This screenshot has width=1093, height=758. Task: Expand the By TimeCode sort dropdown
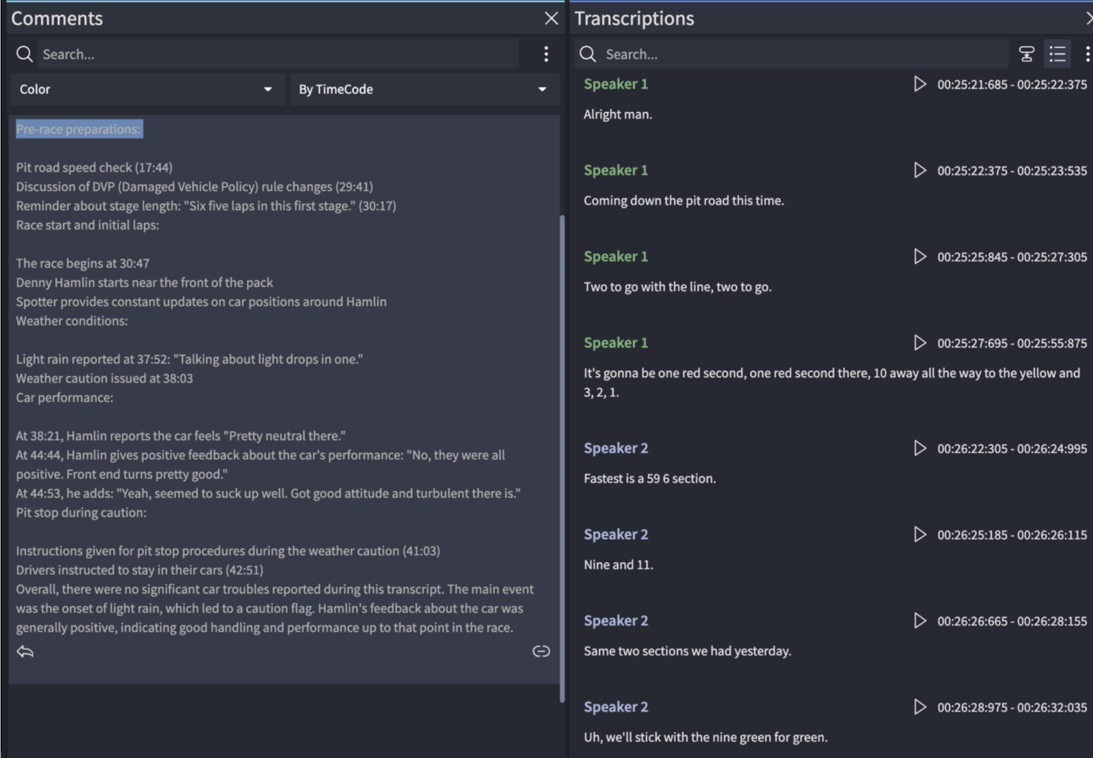point(424,89)
